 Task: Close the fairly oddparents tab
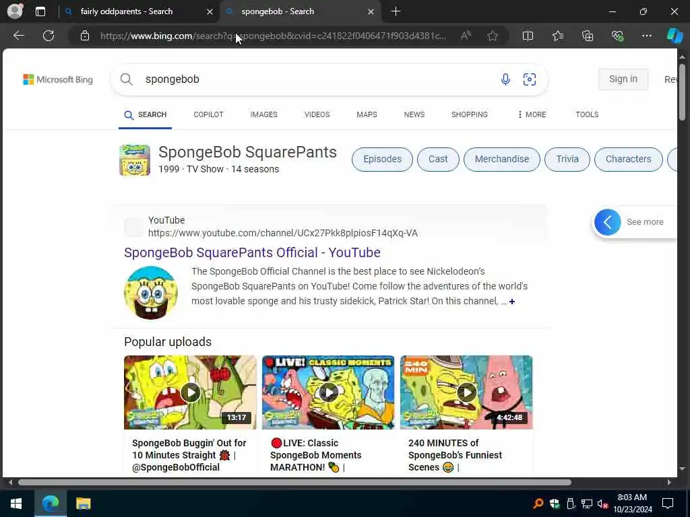tap(210, 12)
